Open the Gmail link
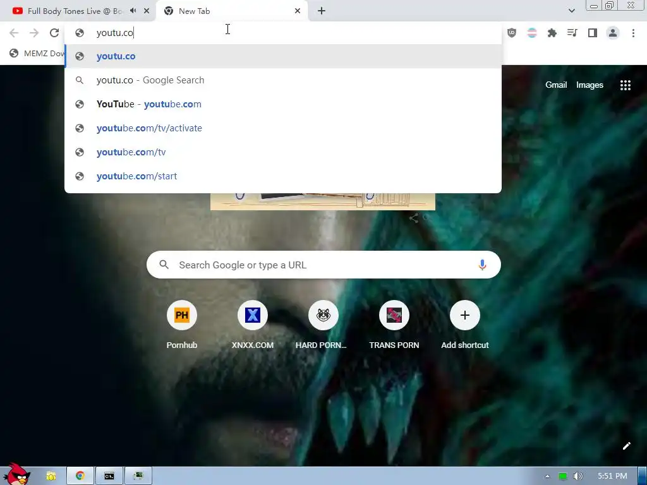Screen dimensions: 647x485 (556, 85)
